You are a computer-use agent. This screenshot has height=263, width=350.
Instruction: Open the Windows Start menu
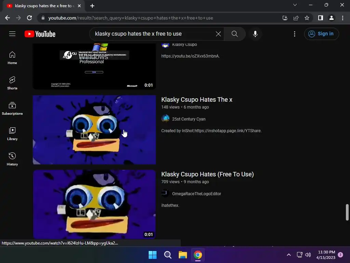(x=153, y=255)
